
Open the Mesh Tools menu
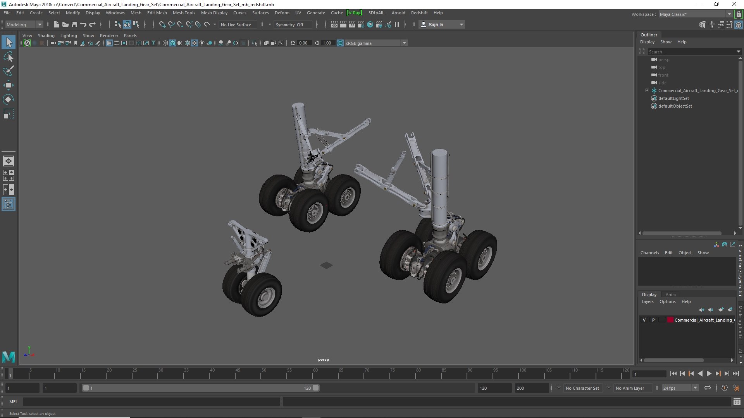(x=184, y=13)
